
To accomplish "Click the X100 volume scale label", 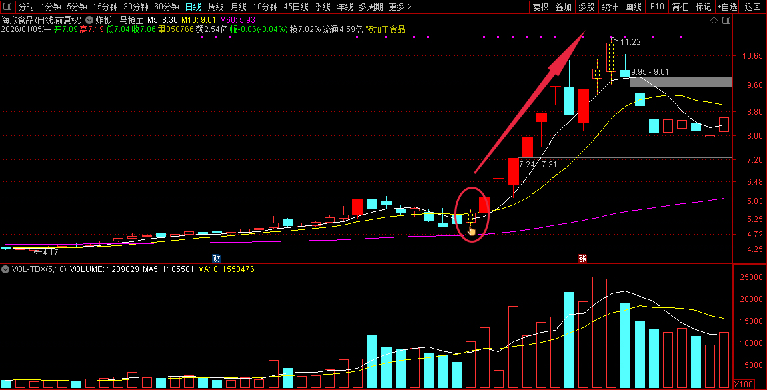I will [x=744, y=385].
